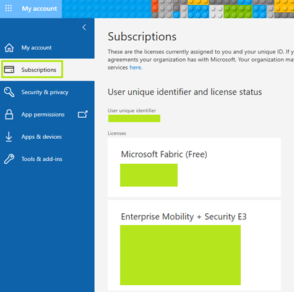Select the Enterprise Mobility + Security E3 card

(194, 246)
